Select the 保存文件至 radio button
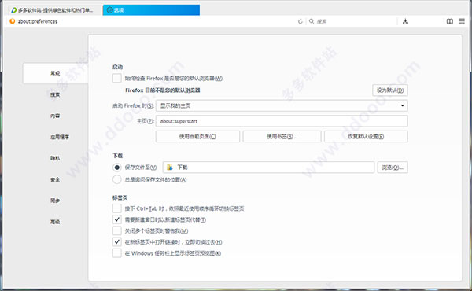 tap(116, 168)
